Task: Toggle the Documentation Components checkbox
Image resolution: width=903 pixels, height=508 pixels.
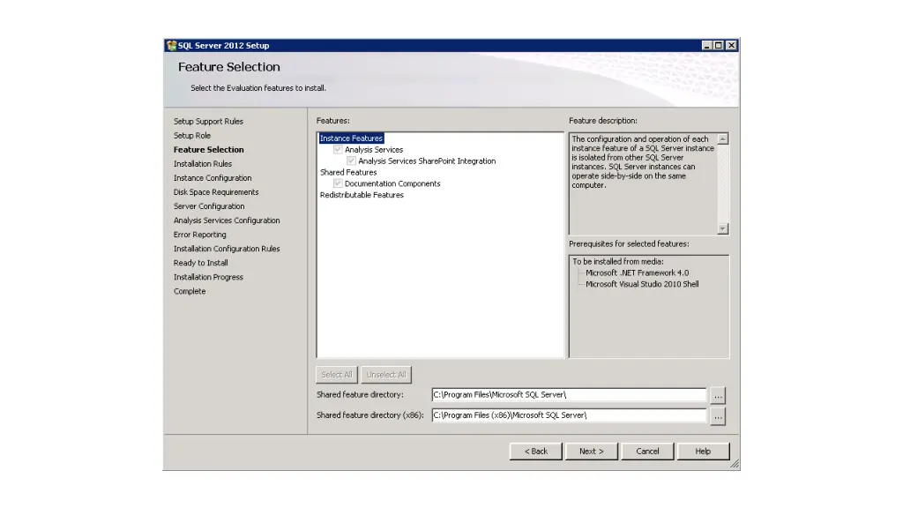Action: 338,184
